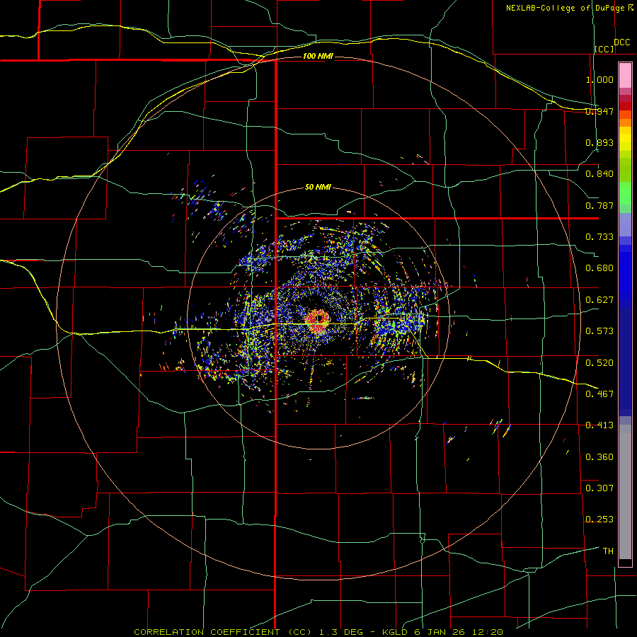The image size is (637, 637).
Task: Click the 1.3 DEG elevation text
Action: coord(340,632)
